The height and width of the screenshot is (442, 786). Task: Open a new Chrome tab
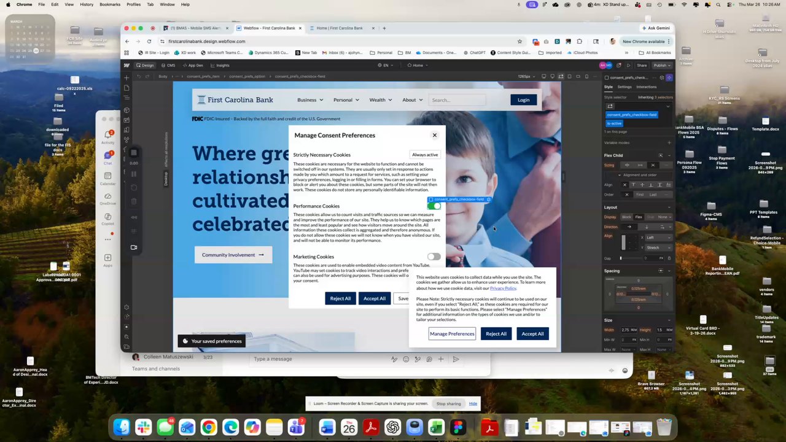384,28
